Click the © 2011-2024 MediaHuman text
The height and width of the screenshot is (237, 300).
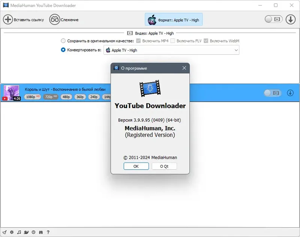pos(150,157)
